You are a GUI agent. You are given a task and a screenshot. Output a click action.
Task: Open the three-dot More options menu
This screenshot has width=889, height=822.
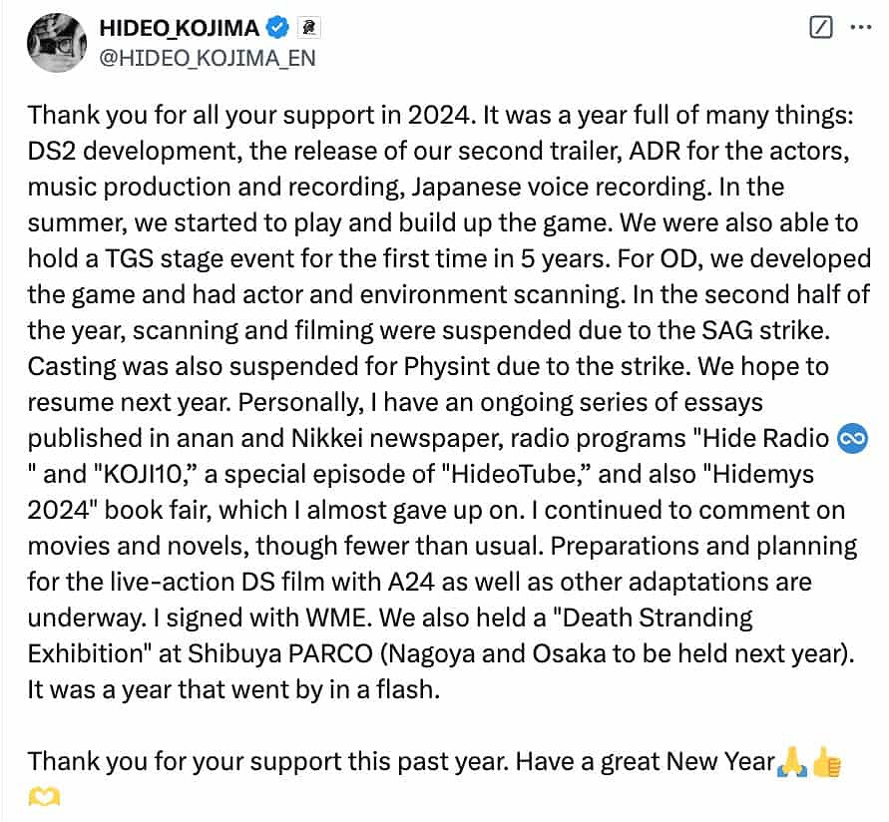[x=860, y=27]
